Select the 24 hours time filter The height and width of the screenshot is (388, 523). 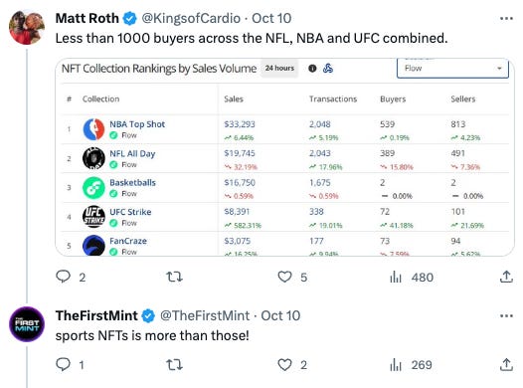[279, 68]
